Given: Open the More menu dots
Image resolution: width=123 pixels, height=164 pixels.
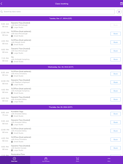Looking at the screenshot, I should tap(109, 160).
